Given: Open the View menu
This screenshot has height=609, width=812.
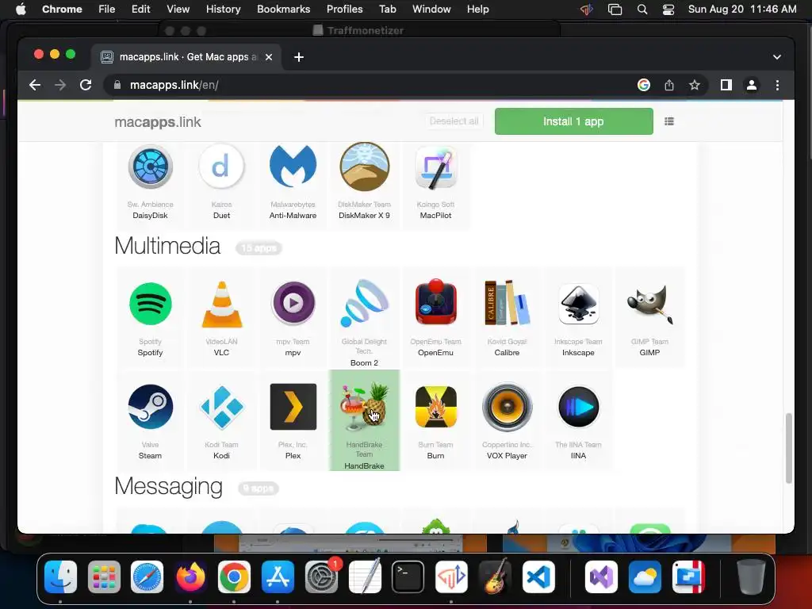Looking at the screenshot, I should (178, 10).
